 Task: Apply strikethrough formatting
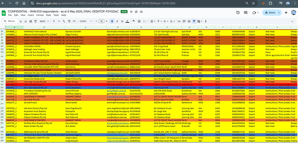122,21
